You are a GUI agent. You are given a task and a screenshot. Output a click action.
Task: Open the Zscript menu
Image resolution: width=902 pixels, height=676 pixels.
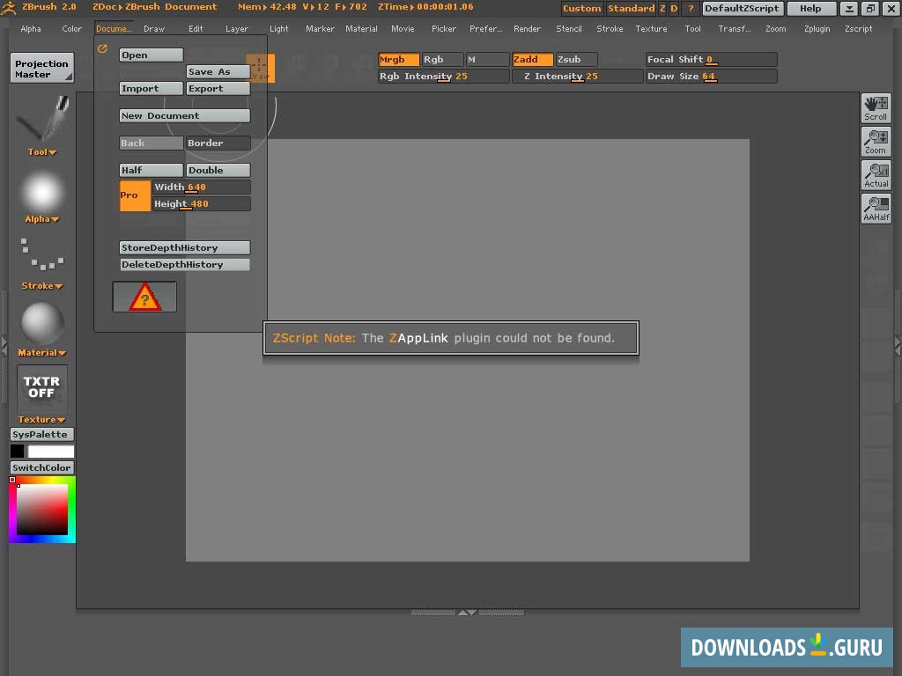click(x=858, y=29)
